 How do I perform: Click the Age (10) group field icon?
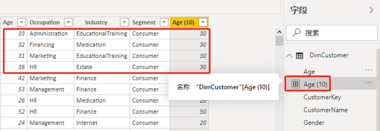[295, 84]
